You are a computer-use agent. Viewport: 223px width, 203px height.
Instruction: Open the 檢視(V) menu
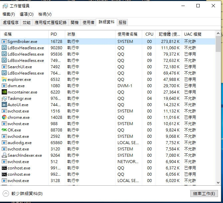45,14
